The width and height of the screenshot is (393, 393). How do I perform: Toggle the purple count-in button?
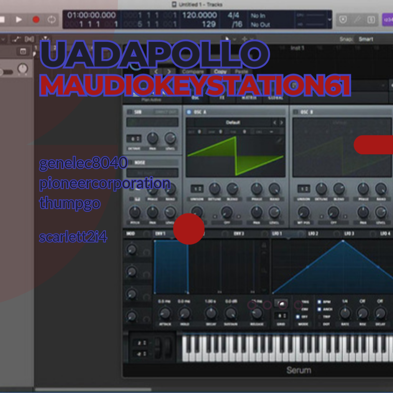click(388, 20)
